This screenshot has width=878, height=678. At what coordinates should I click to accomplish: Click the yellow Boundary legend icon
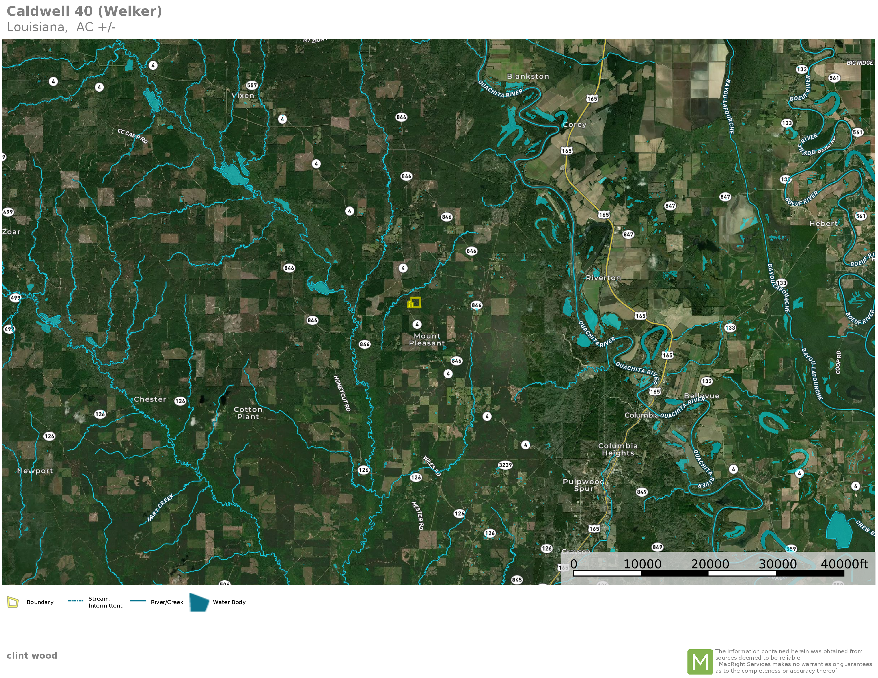[13, 602]
